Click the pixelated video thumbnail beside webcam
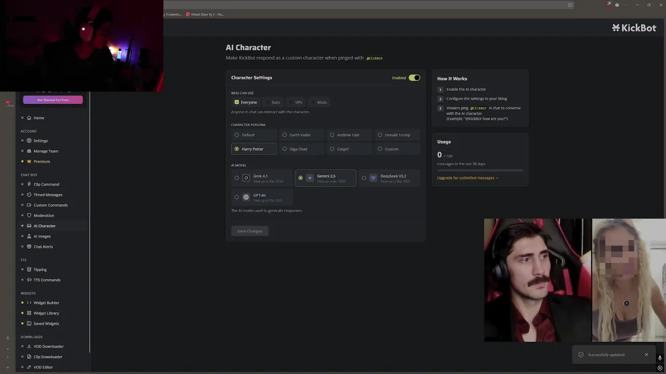This screenshot has width=666, height=374. coord(629,280)
